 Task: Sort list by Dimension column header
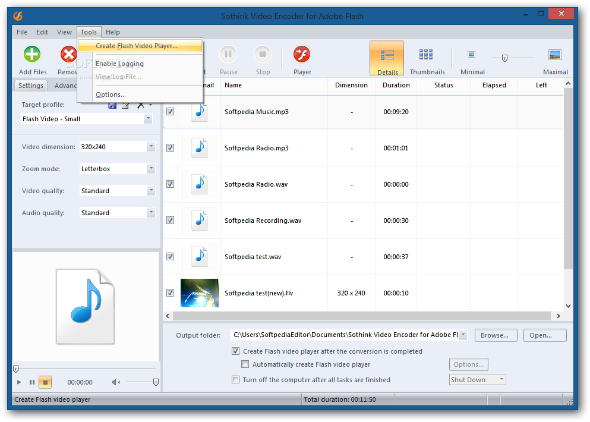pos(351,85)
